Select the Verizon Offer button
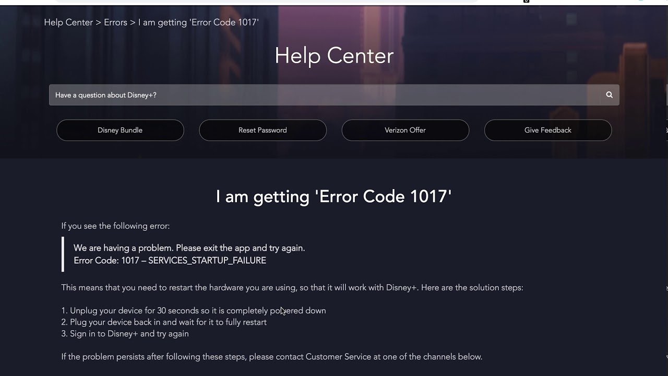The image size is (668, 376). (x=405, y=130)
